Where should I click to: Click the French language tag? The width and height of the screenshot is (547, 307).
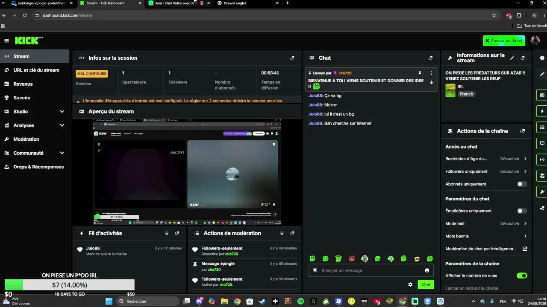[x=466, y=94]
